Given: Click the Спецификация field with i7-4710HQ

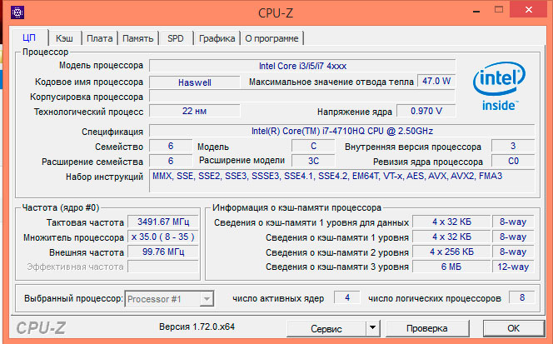Looking at the screenshot, I should point(342,131).
